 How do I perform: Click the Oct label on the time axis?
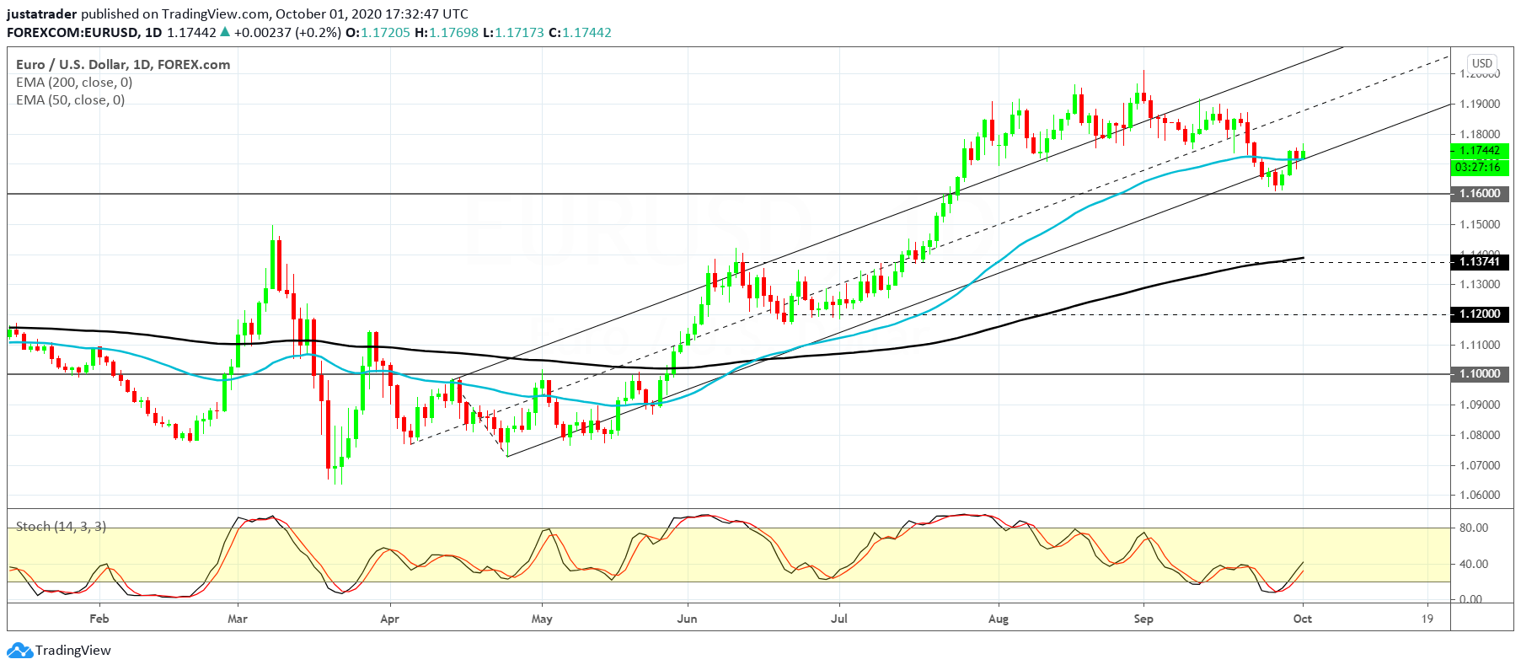tap(1303, 619)
